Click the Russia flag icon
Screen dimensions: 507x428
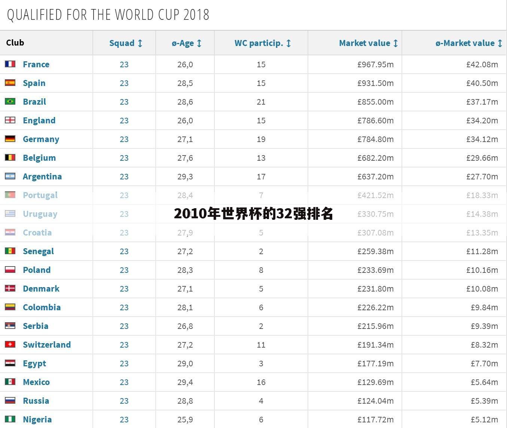click(10, 400)
